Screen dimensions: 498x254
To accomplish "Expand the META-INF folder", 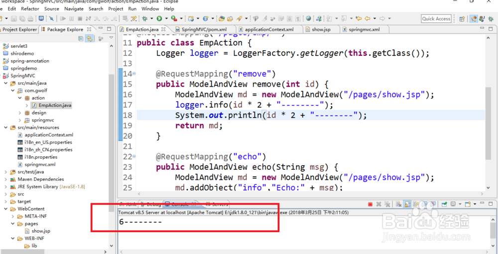I will 13,216.
